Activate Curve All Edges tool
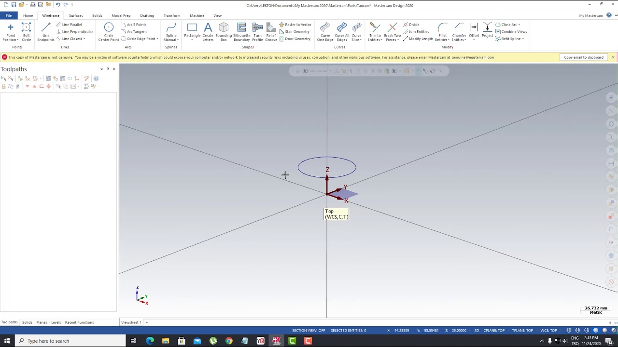Viewport: 618px width, 347px height. [342, 32]
